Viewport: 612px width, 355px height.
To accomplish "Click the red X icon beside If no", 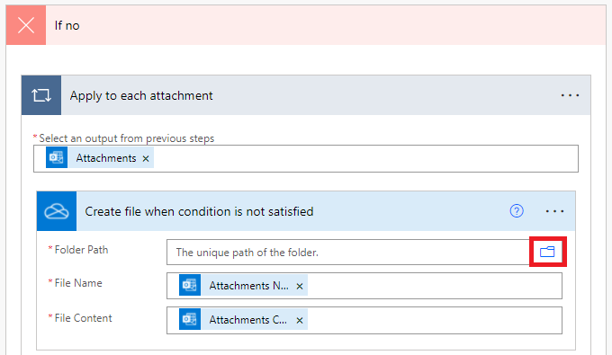I will (26, 25).
